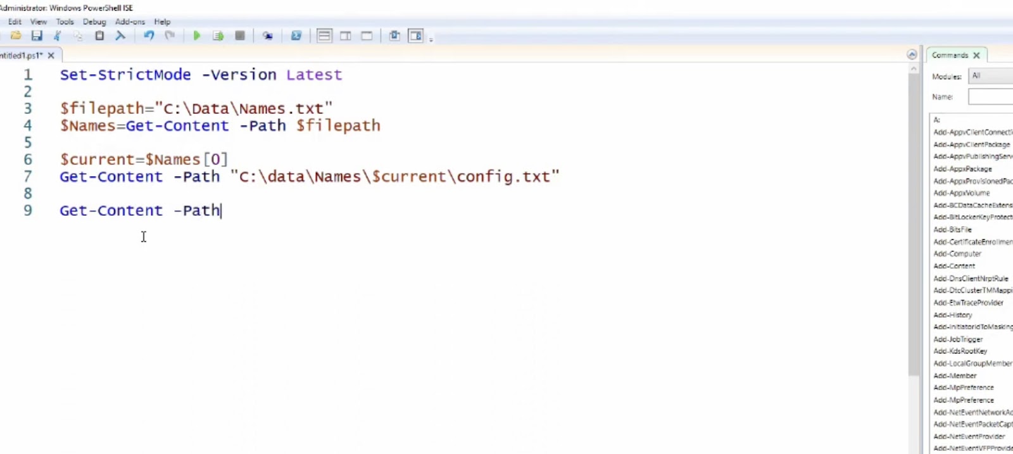
Task: Paste from clipboard using the toolbar icon
Action: [x=99, y=35]
